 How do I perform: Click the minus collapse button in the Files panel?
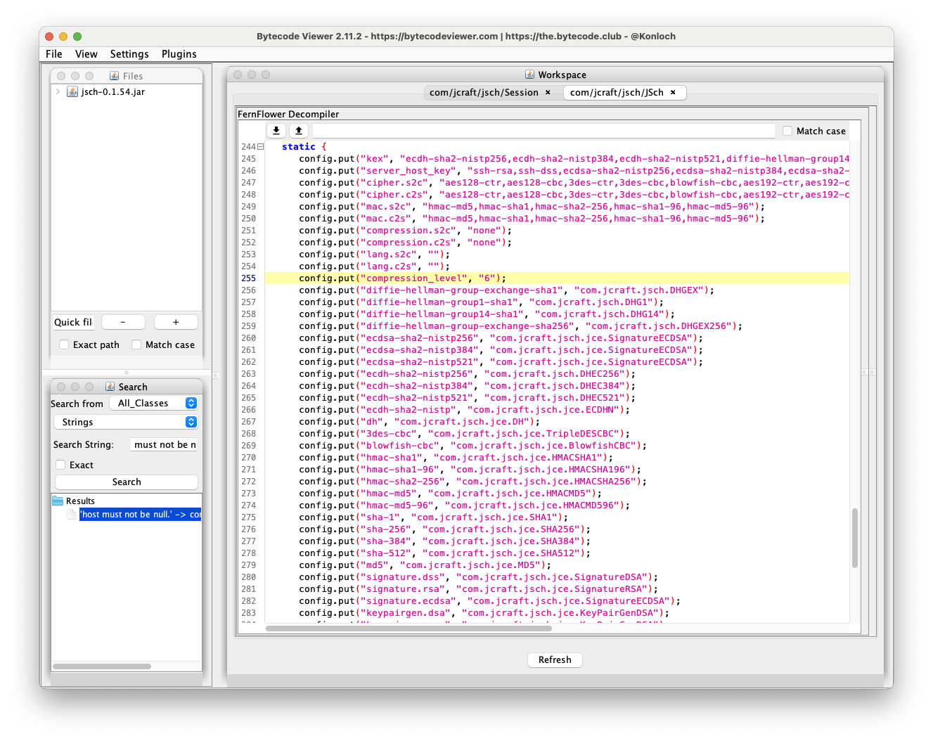pos(123,322)
